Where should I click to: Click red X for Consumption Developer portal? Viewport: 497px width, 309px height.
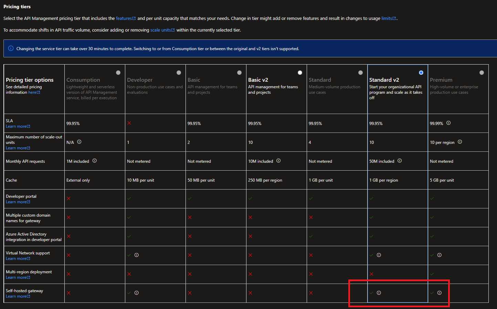coord(68,198)
